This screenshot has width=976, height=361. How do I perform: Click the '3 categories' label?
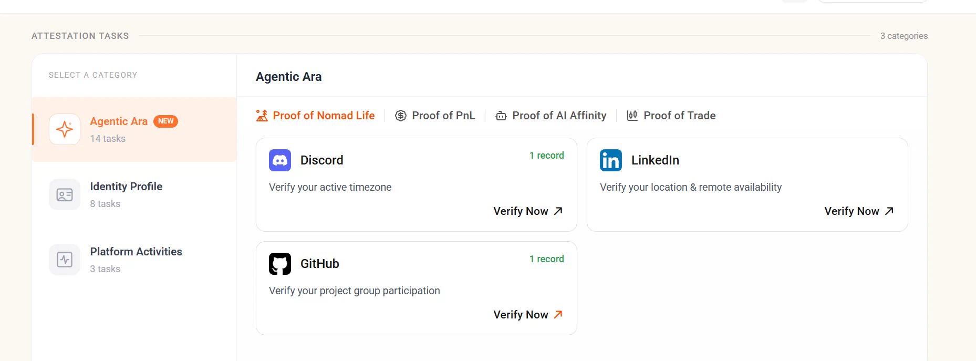point(904,36)
